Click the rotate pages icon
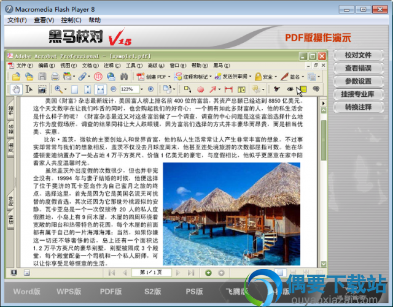393x307 pixels. coord(167,89)
